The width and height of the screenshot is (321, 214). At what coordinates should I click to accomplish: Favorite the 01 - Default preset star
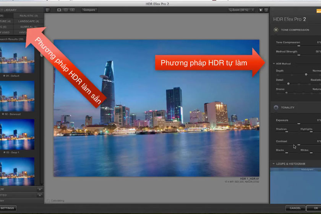(x=4, y=76)
